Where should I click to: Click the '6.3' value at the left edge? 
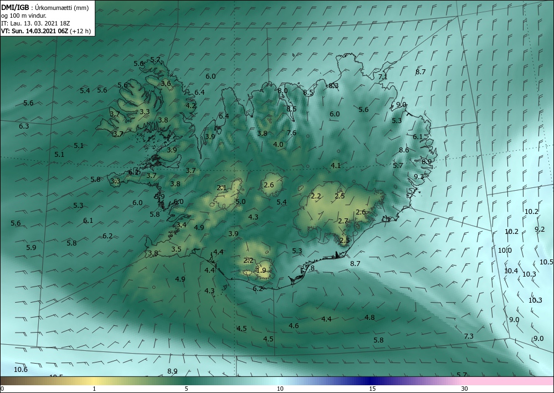point(24,126)
